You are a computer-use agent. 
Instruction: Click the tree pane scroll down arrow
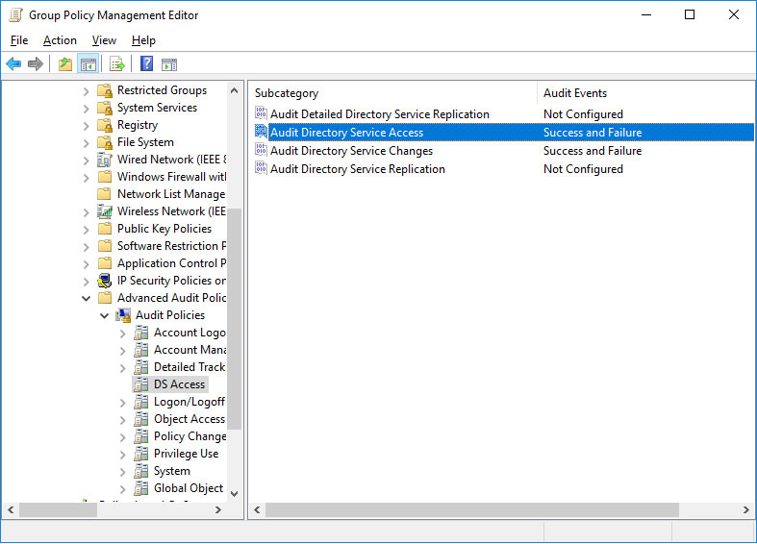234,493
